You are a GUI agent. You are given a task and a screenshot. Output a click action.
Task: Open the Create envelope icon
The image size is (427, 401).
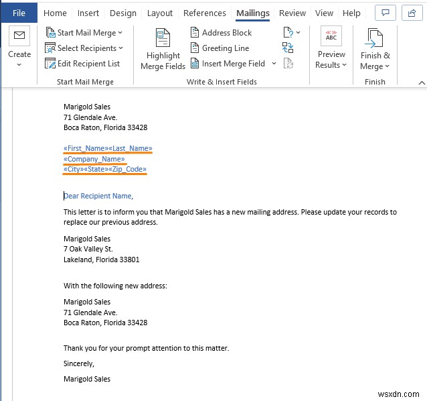coord(19,36)
